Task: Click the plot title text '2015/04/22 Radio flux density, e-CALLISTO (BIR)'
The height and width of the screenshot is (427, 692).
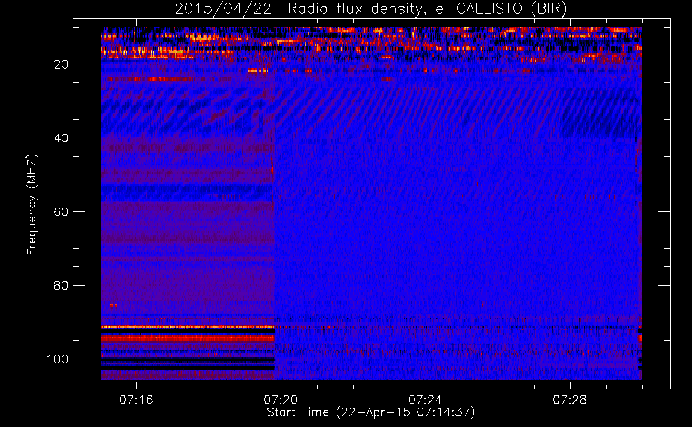Action: (x=371, y=9)
